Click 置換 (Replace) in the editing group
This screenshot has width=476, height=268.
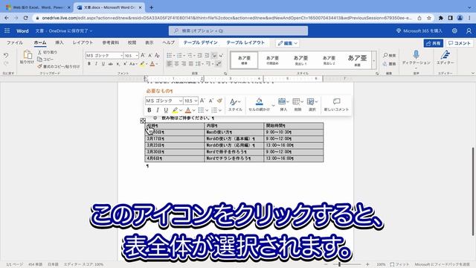coord(390,64)
